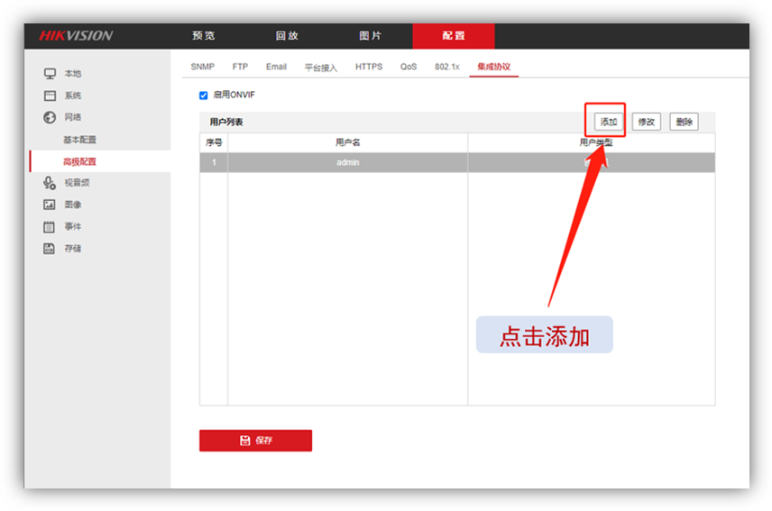Select 高级配置 in the sidebar
Viewport: 772px width, 511px height.
point(79,161)
